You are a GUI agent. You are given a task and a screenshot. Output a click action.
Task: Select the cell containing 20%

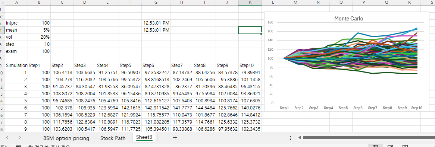pyautogui.click(x=39, y=37)
